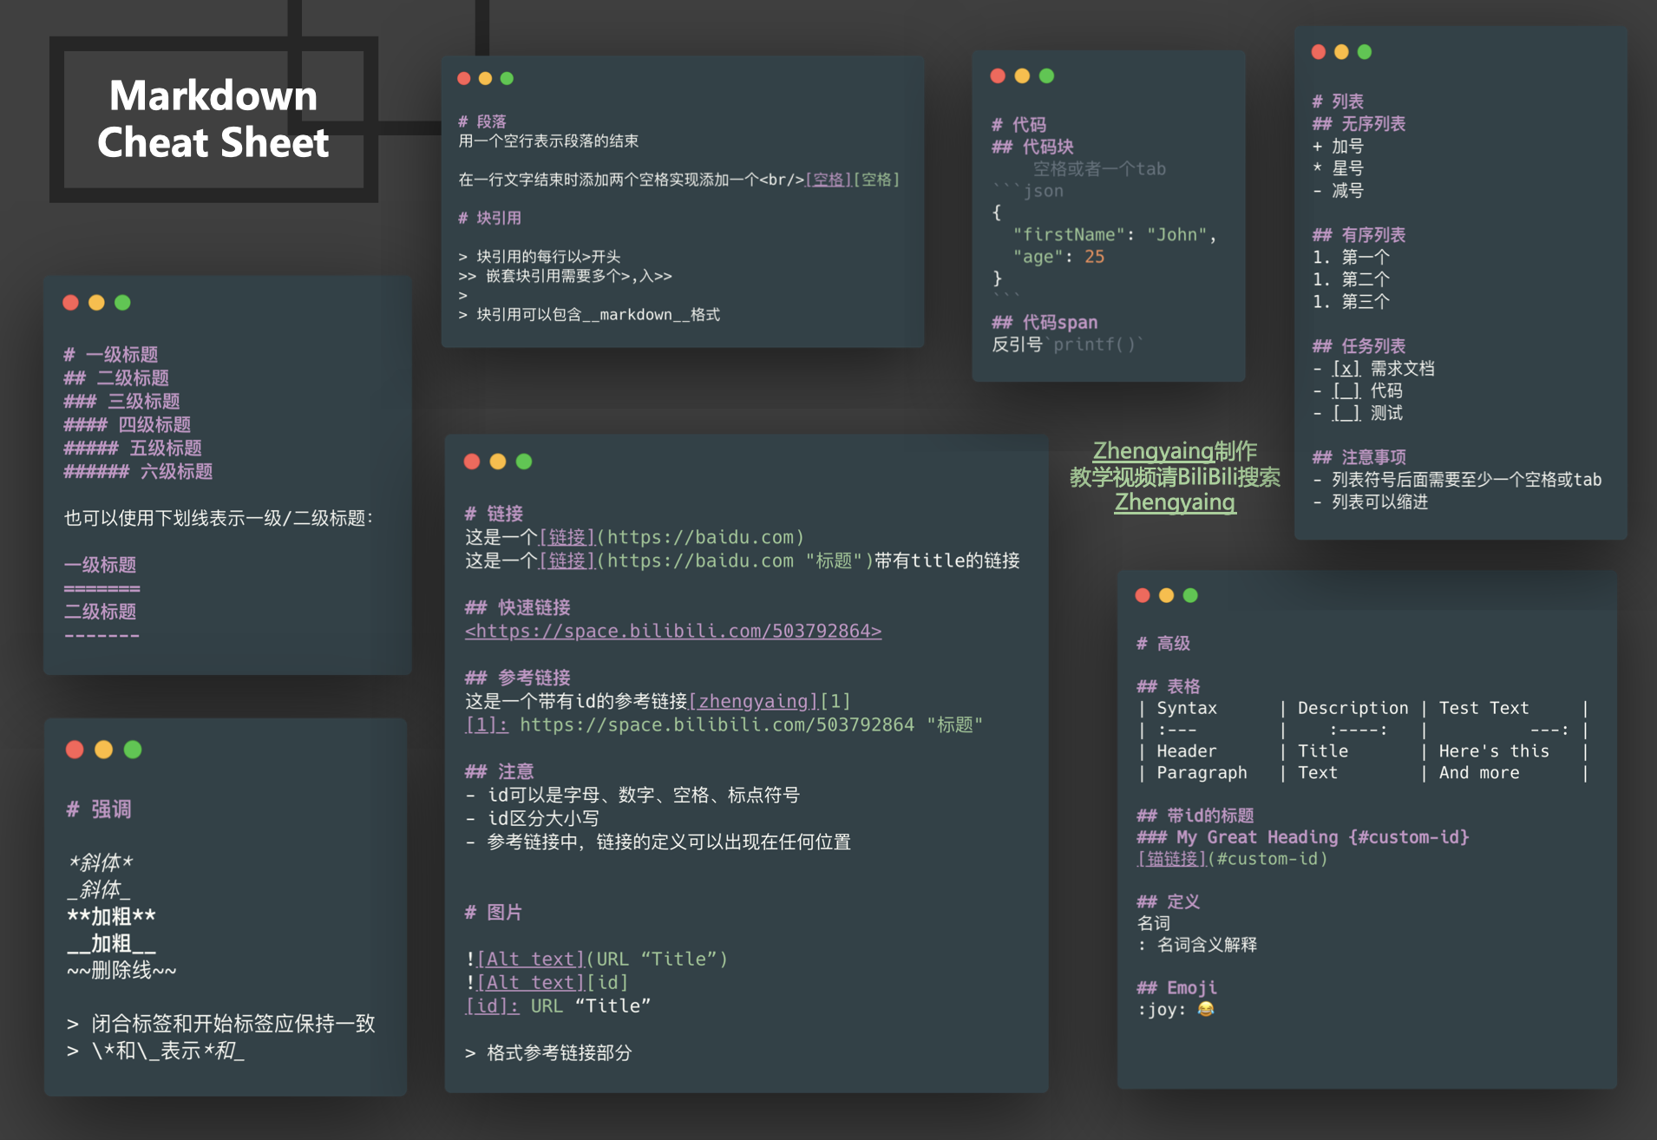
Task: Click the green dot in the 高级 card
Action: [x=1190, y=595]
